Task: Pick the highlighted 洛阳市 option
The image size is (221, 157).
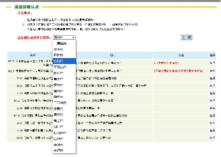Action: (64, 61)
